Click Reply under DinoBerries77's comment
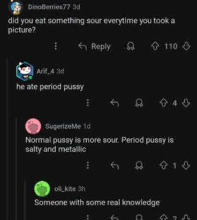 [x=94, y=46]
